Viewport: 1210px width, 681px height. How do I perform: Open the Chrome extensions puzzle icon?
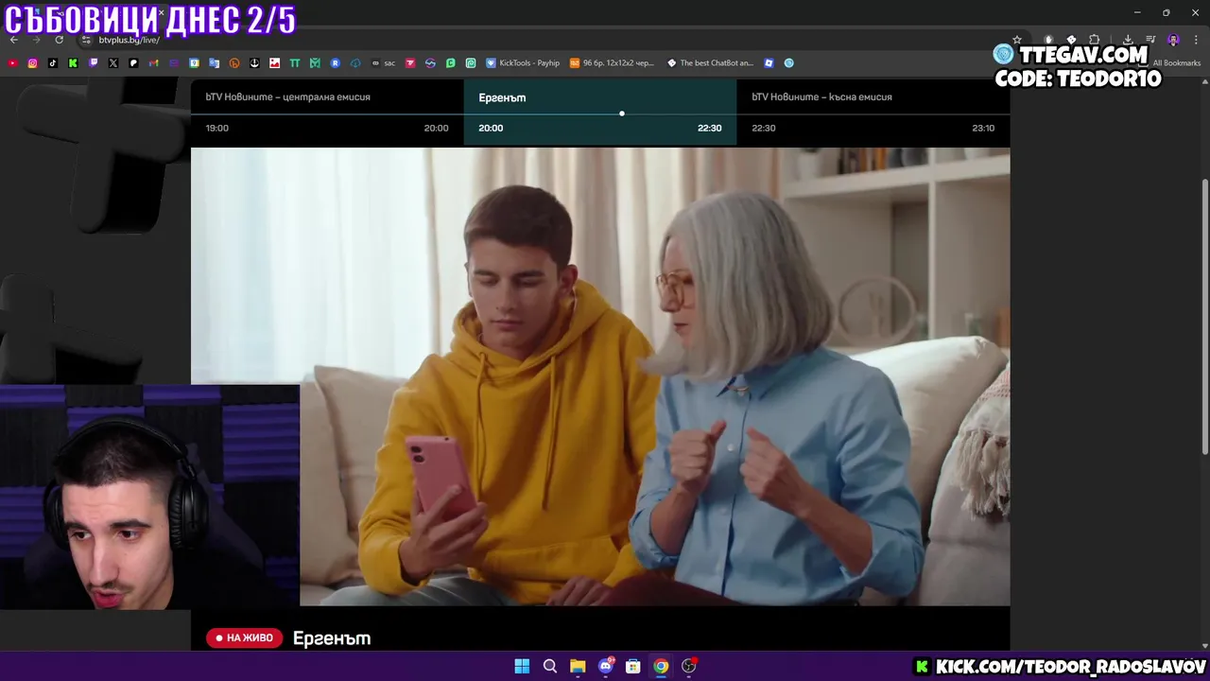click(1094, 40)
